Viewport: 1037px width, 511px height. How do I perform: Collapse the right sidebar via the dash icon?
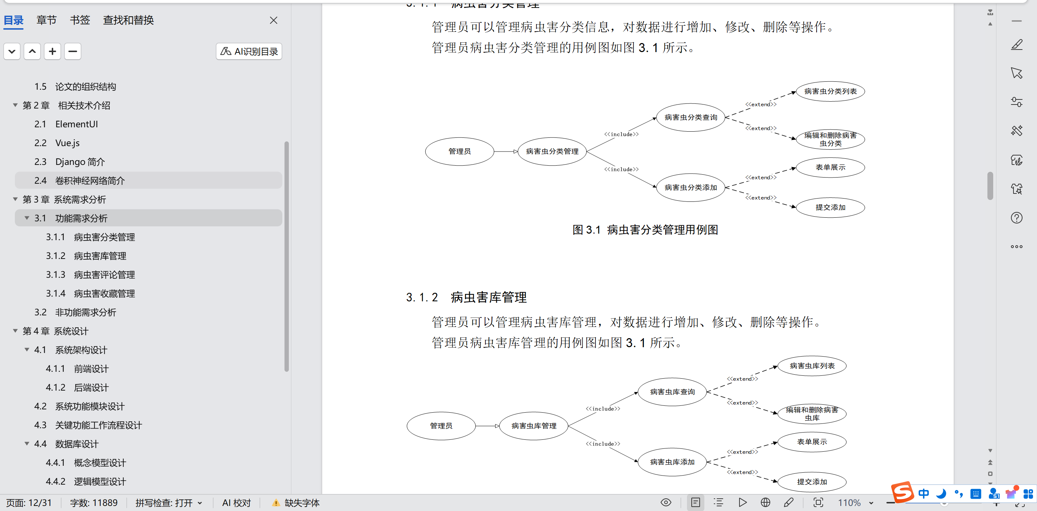pos(1016,21)
